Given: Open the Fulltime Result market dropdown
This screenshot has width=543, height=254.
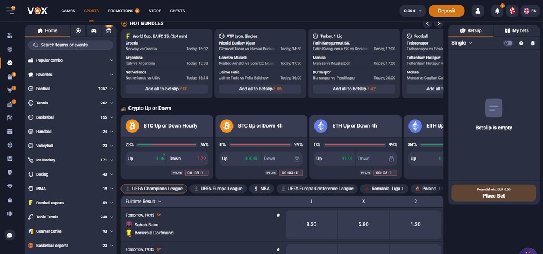Looking at the screenshot, I should pos(143,202).
